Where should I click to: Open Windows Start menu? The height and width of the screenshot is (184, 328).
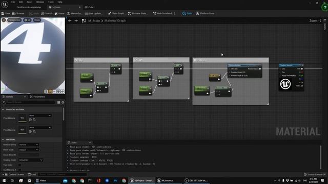(x=4, y=180)
